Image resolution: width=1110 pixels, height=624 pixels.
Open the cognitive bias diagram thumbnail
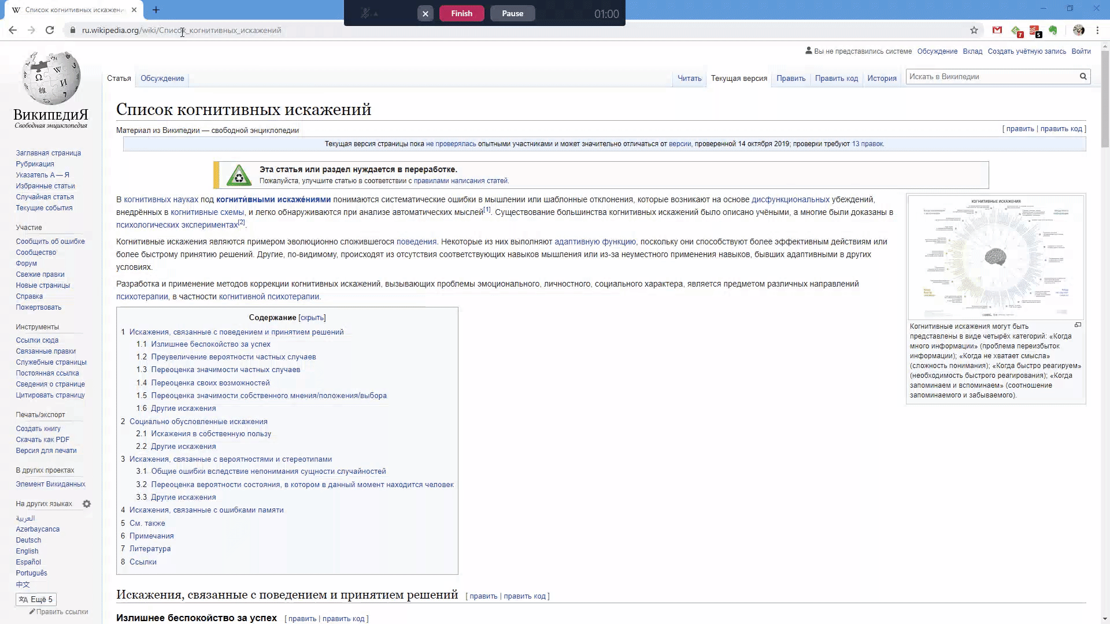tap(996, 257)
